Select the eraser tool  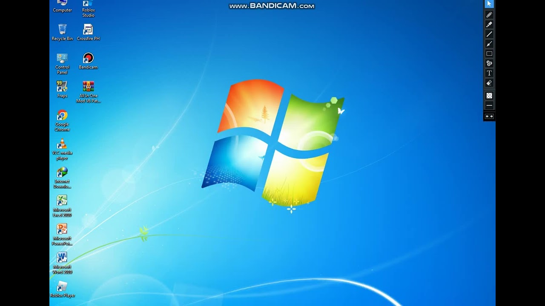point(489,83)
